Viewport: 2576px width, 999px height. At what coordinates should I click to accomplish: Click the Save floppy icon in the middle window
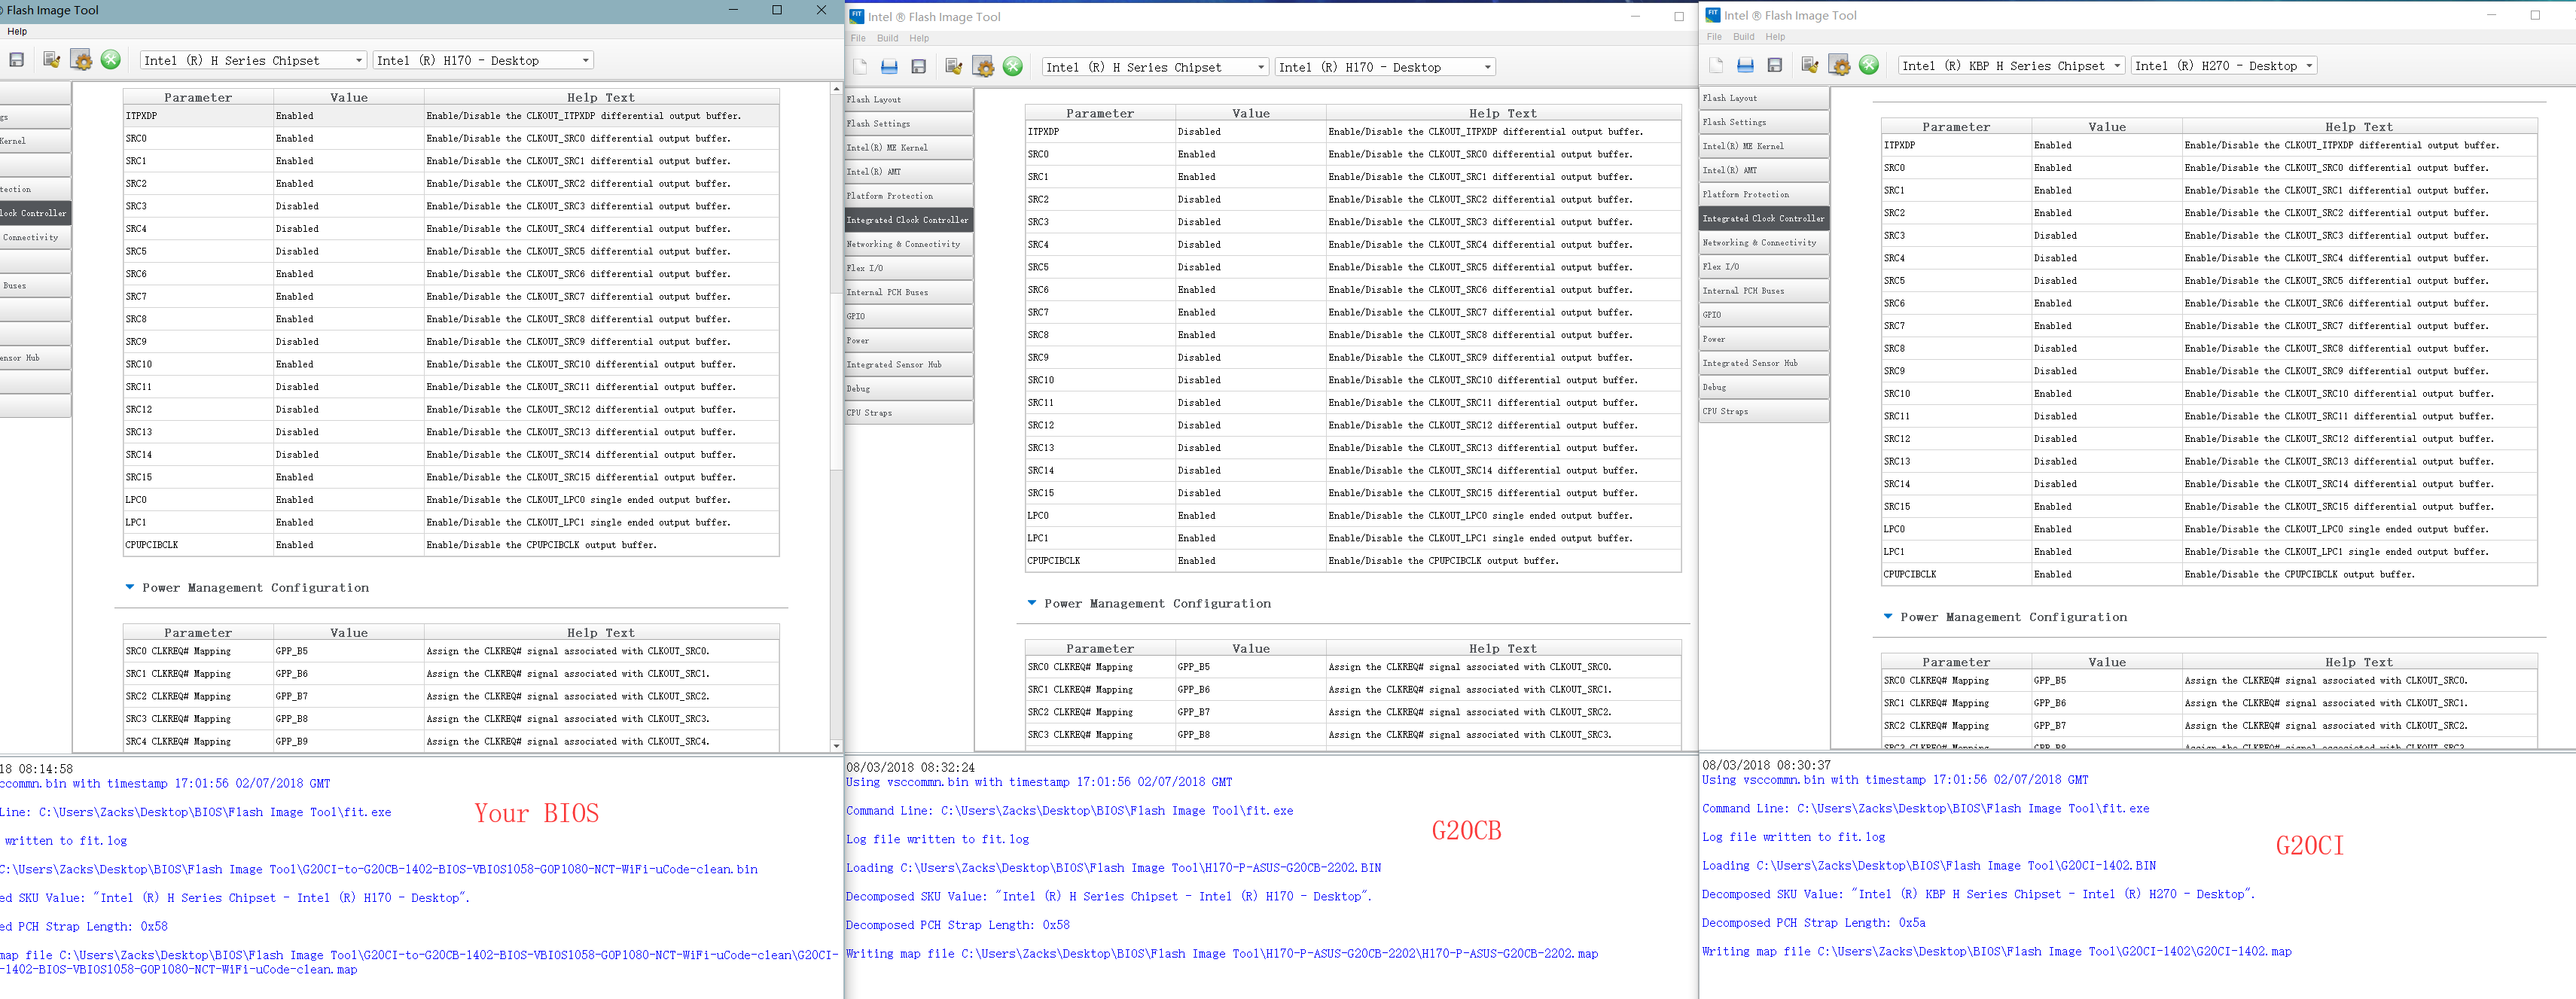click(918, 67)
